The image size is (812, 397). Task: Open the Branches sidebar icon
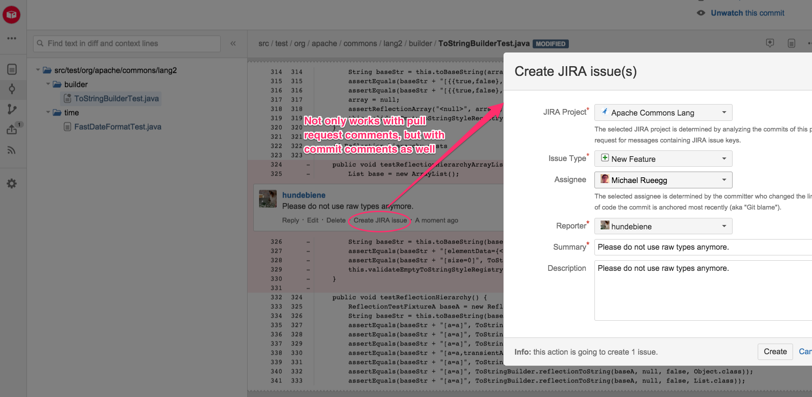pos(12,109)
